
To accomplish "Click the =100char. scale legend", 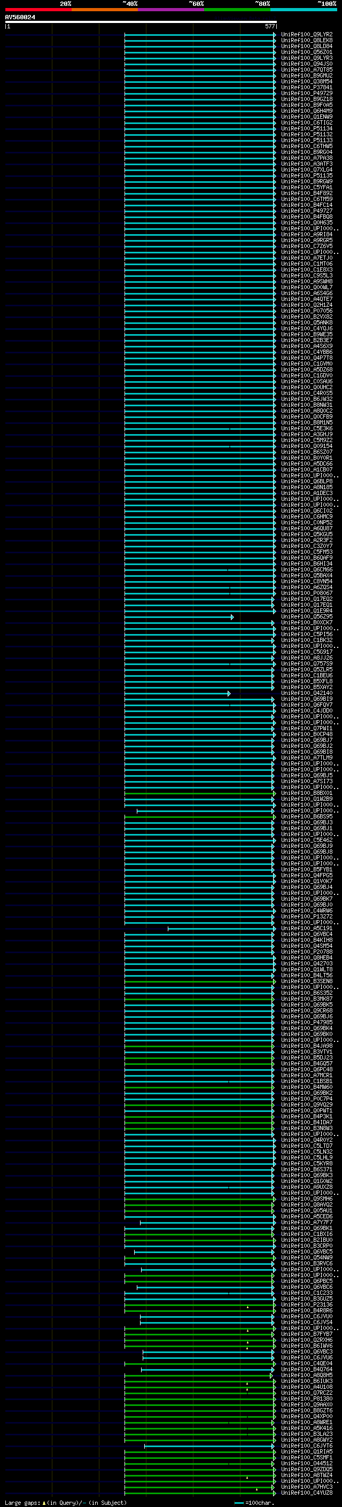I will click(254, 1502).
